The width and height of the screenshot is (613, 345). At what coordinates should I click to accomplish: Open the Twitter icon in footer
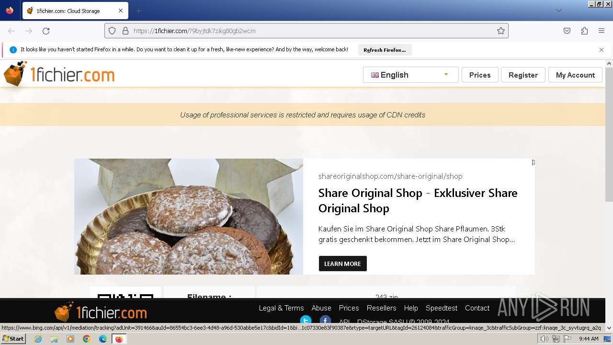[x=306, y=320]
